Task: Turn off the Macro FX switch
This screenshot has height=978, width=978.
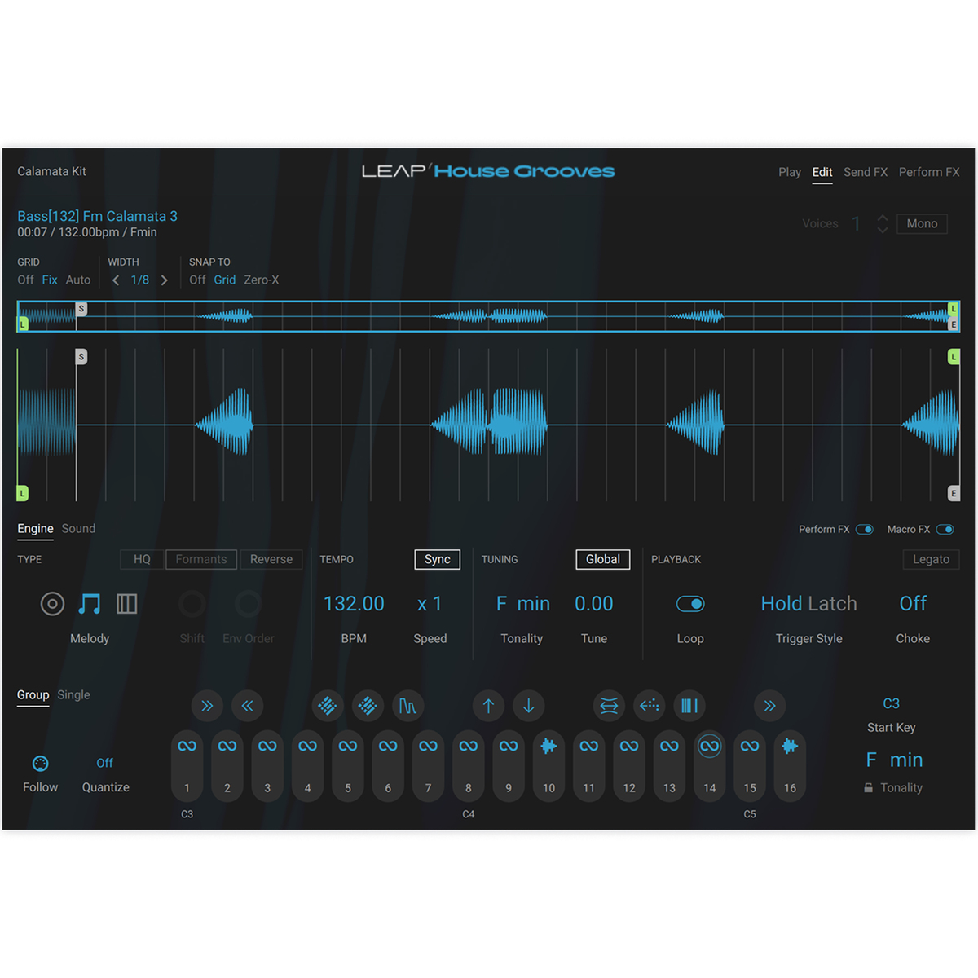Action: click(x=945, y=530)
